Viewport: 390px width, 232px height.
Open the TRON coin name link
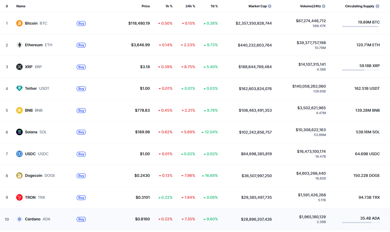tap(35, 197)
